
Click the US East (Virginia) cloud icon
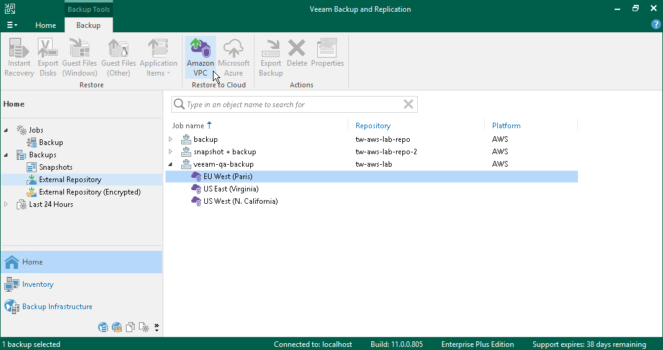point(196,189)
